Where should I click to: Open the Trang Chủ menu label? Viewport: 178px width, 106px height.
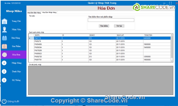[16, 21]
